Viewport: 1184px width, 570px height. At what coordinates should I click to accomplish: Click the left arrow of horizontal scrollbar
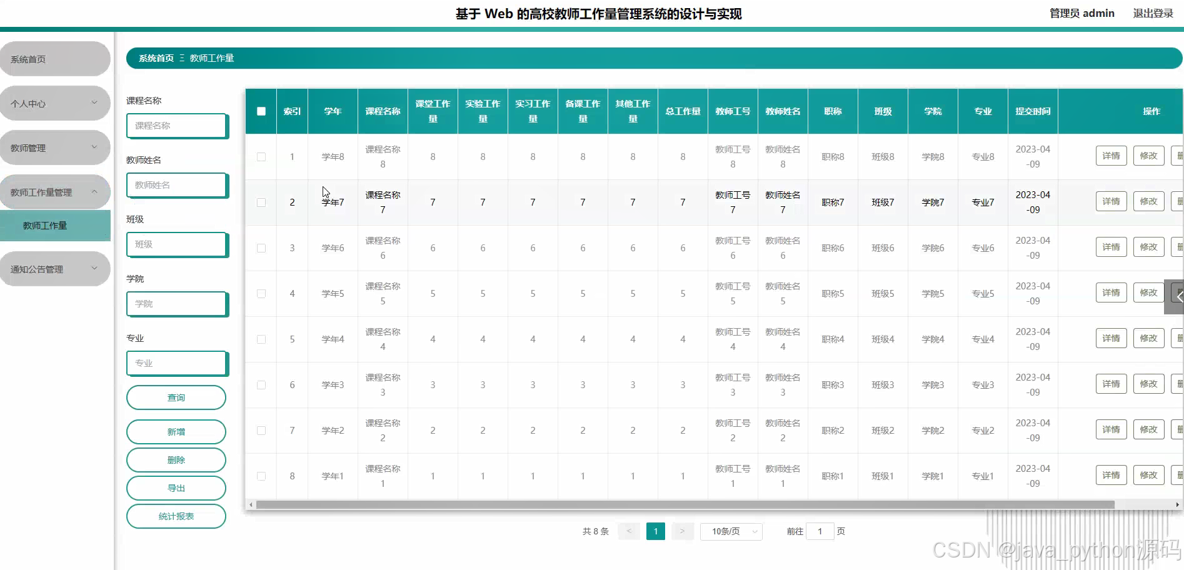coord(251,504)
